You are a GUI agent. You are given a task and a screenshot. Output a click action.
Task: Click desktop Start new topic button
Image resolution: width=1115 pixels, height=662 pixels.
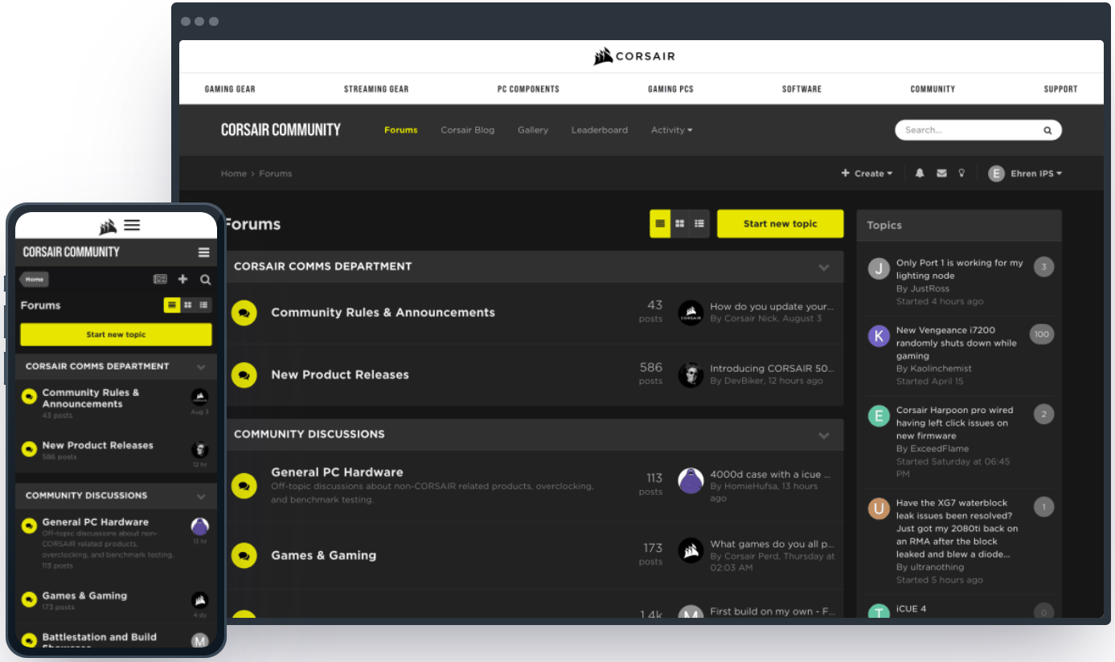point(780,223)
